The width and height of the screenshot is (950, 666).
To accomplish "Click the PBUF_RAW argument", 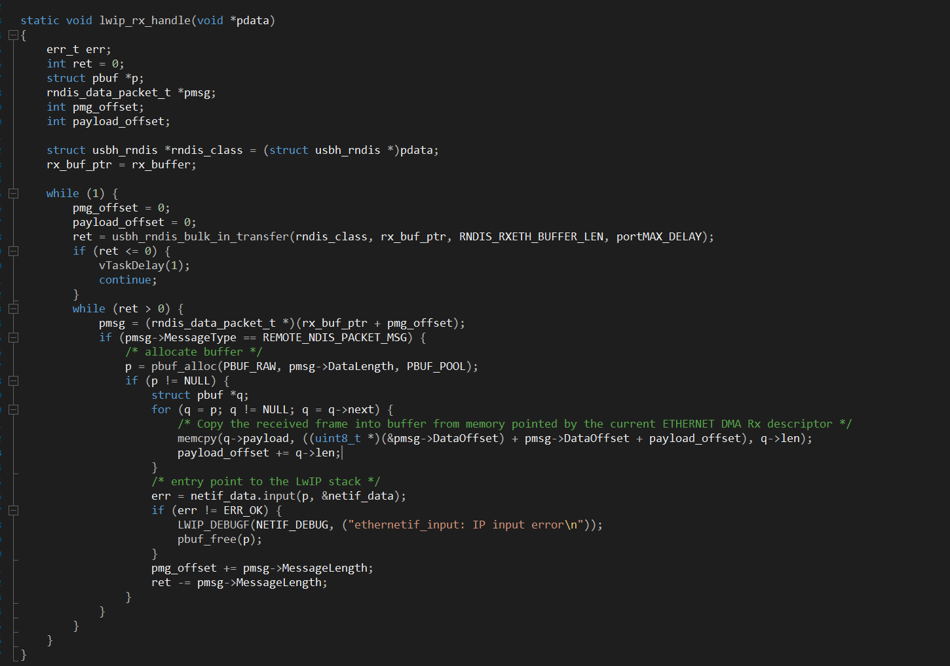I will pos(250,366).
